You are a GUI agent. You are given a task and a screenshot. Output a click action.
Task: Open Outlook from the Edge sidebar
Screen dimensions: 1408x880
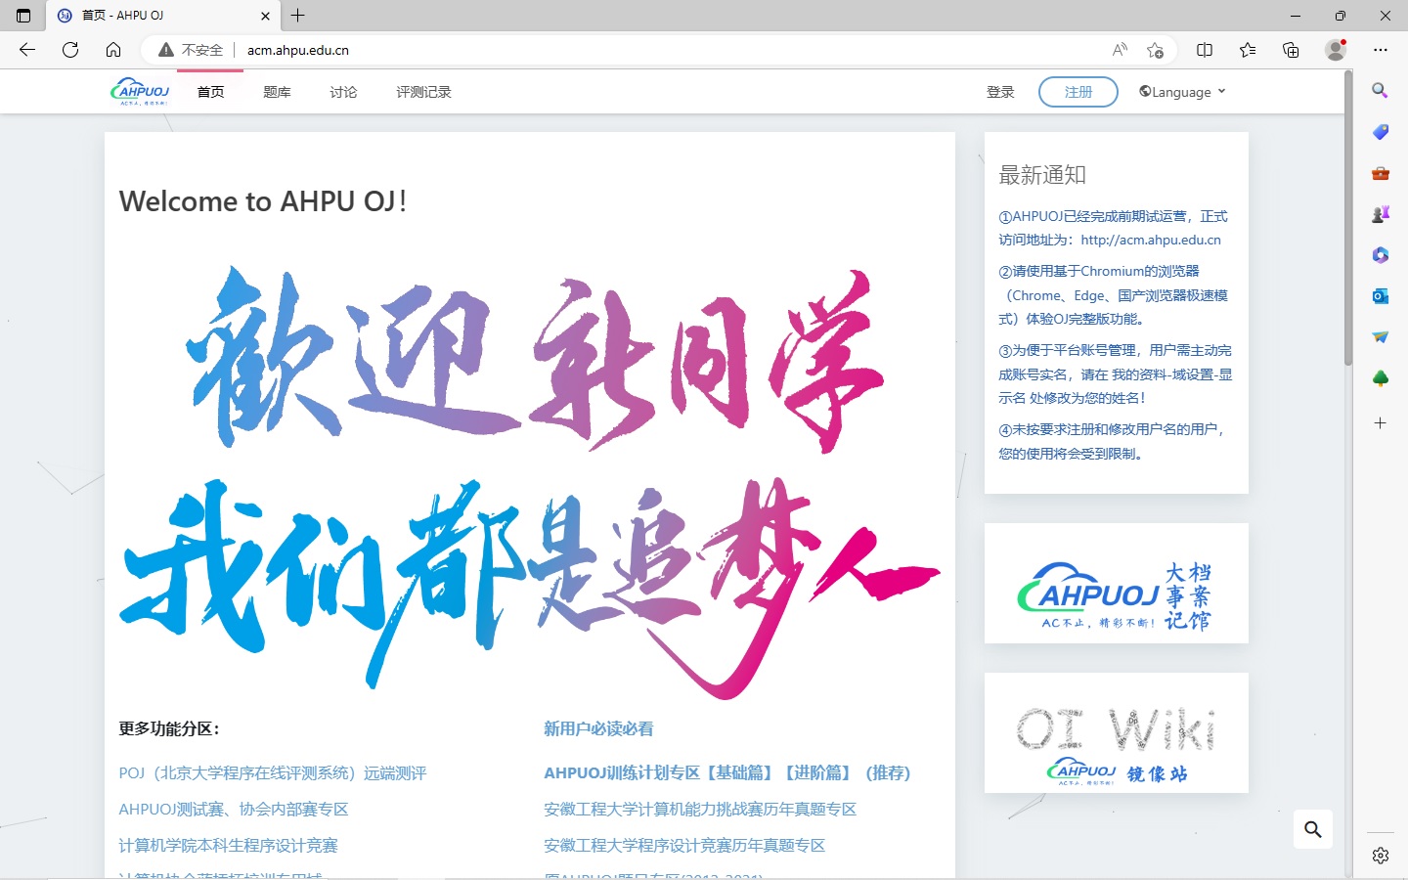(x=1380, y=296)
